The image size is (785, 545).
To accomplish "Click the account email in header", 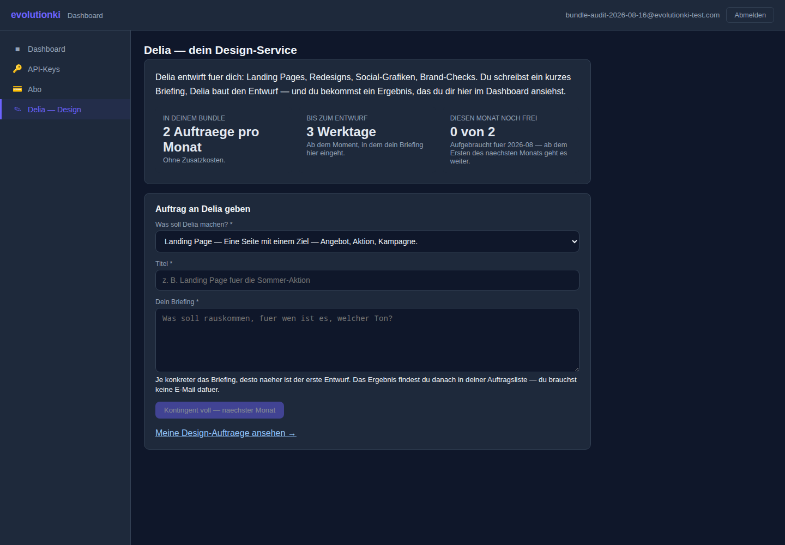I will coord(642,15).
